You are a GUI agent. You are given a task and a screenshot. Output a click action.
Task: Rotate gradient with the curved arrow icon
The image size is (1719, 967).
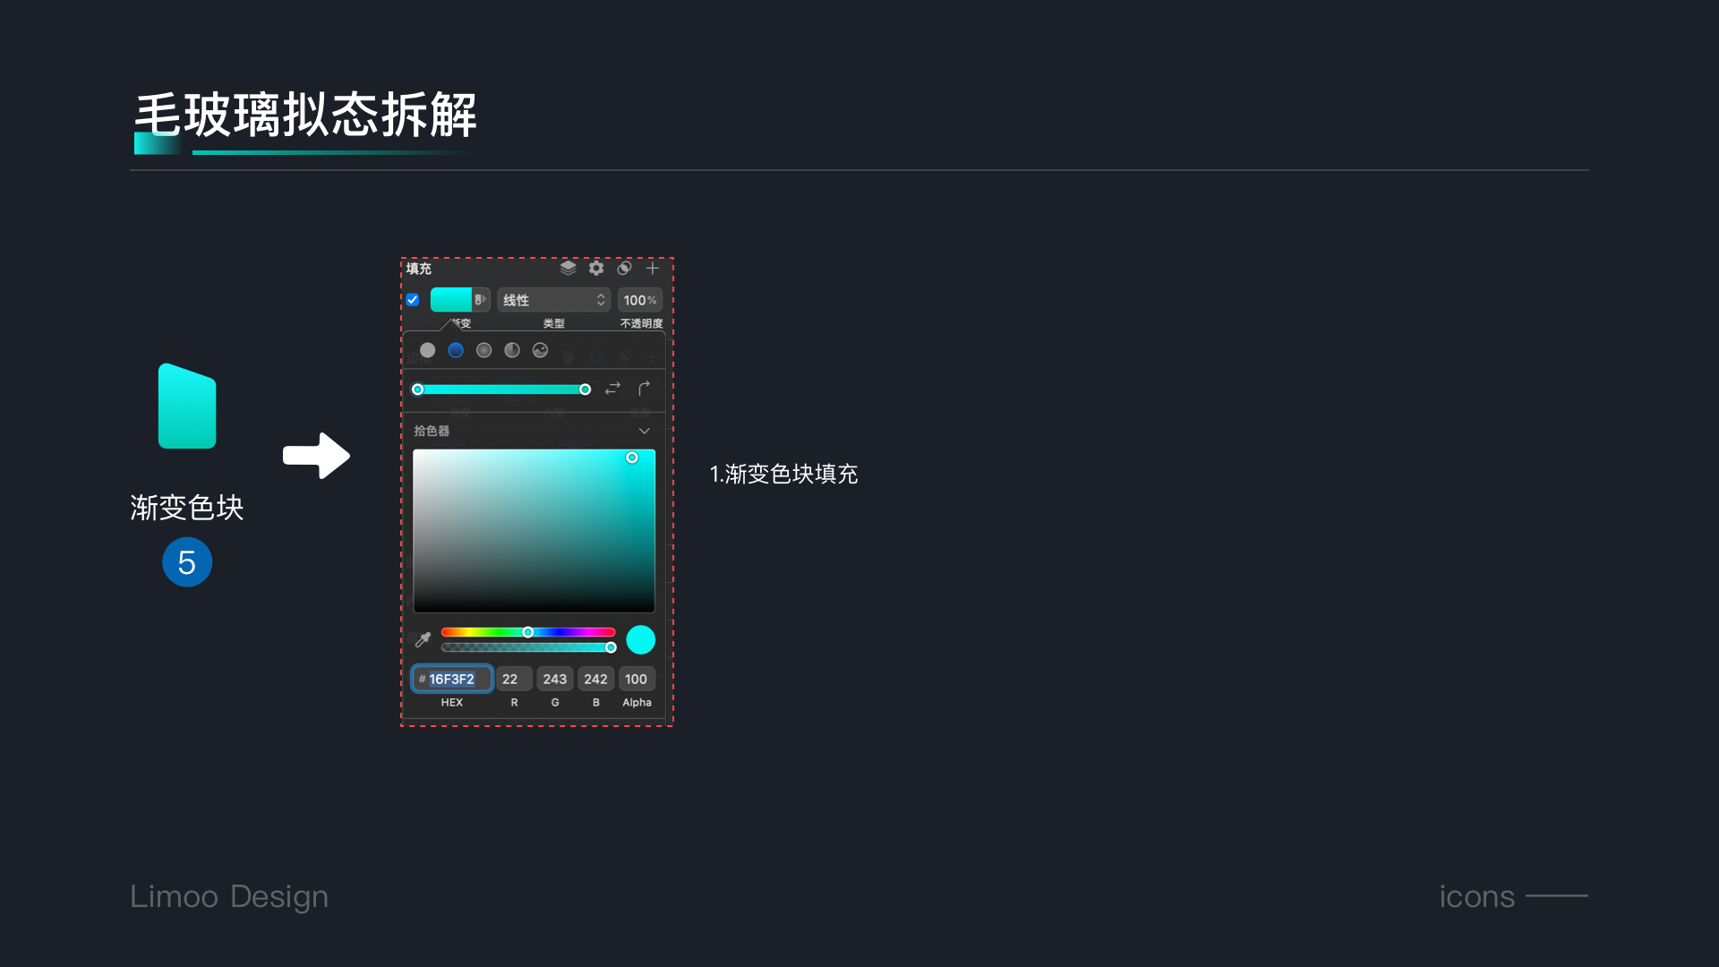click(x=644, y=388)
